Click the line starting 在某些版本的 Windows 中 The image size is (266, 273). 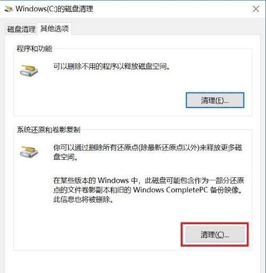(149, 181)
